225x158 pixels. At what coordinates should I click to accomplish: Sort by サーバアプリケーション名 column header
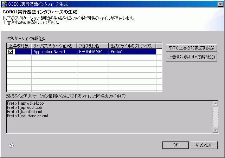pyautogui.click(x=54, y=46)
